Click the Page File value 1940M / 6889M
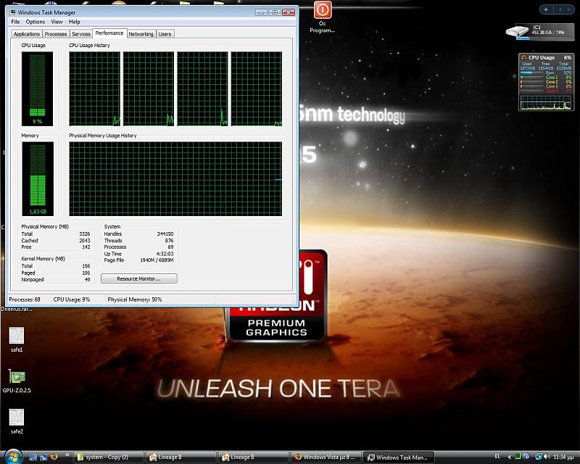 [x=157, y=260]
